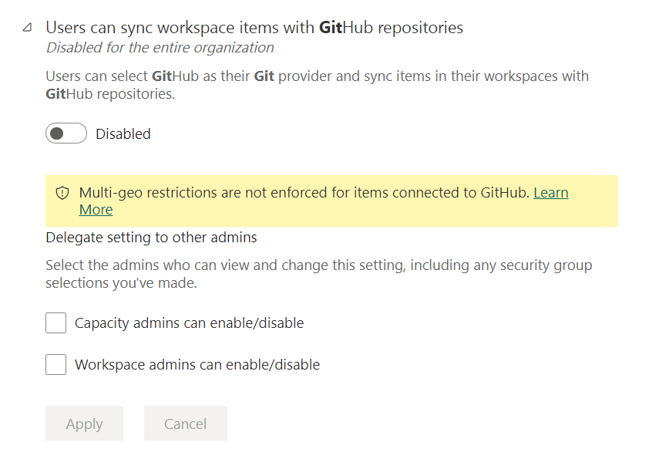Check the Capacity admins can enable/disable box
659x466 pixels.
tap(55, 322)
